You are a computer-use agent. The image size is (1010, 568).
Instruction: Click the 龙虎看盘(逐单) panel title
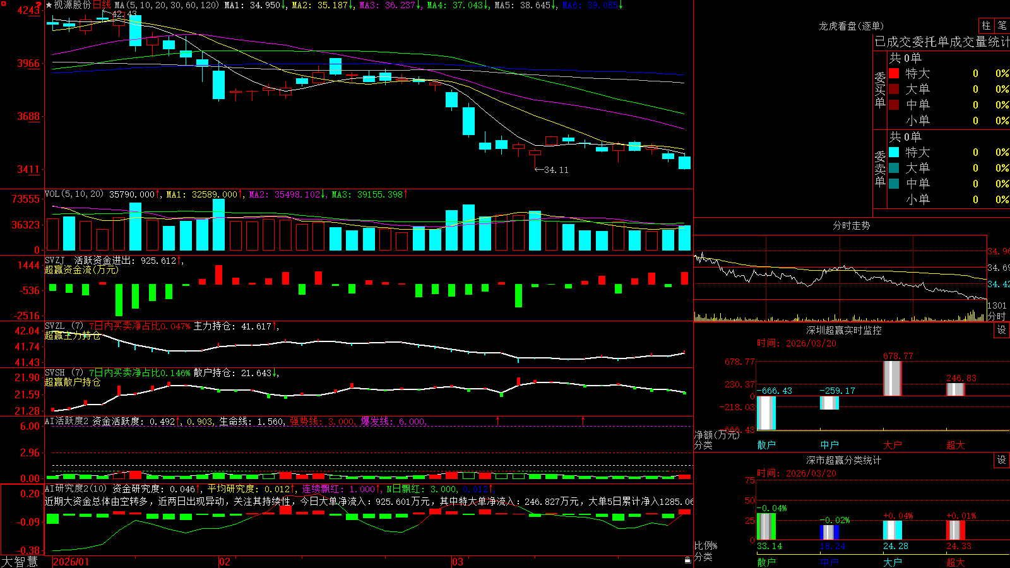(x=851, y=26)
